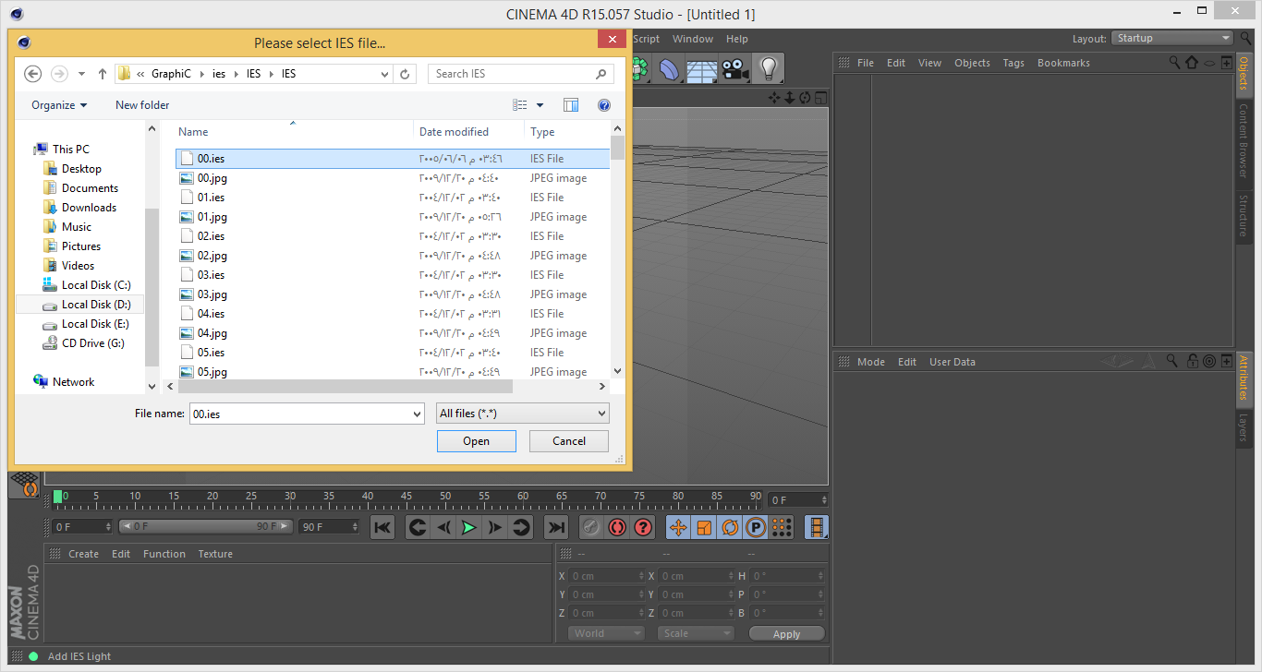Open Function menu in Material Manager
This screenshot has height=672, width=1262.
click(164, 554)
